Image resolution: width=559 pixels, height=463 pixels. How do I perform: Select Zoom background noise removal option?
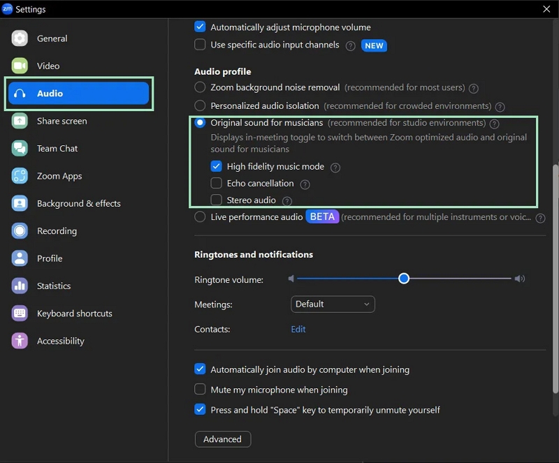pyautogui.click(x=200, y=88)
